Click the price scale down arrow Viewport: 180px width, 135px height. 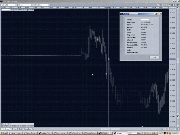tap(178, 114)
